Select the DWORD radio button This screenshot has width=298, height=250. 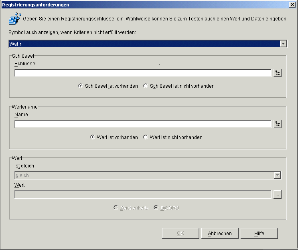(x=156, y=208)
